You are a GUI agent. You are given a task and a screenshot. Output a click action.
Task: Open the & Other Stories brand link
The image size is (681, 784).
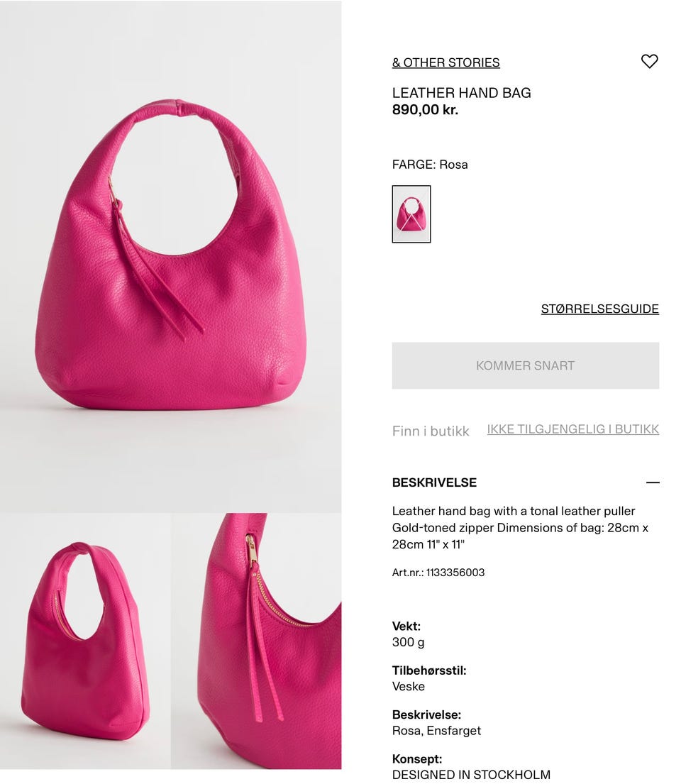click(x=445, y=62)
